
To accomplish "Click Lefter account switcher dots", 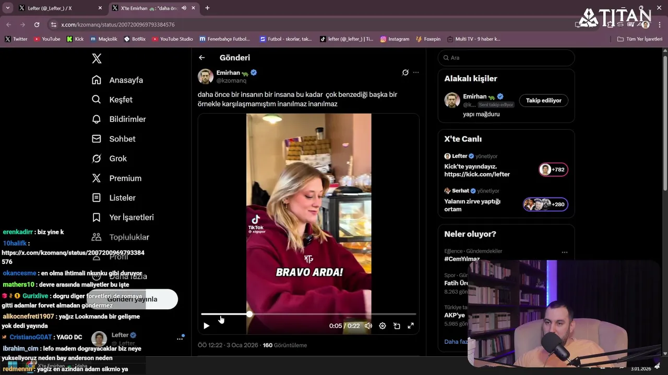I will point(180,339).
